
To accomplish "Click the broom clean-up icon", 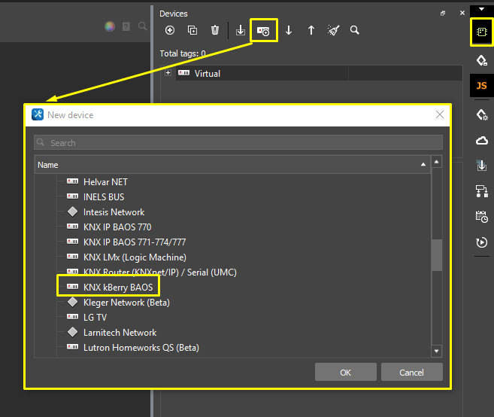I will pyautogui.click(x=333, y=31).
